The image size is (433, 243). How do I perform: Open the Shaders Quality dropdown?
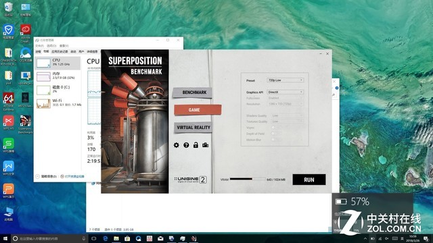pos(287,115)
